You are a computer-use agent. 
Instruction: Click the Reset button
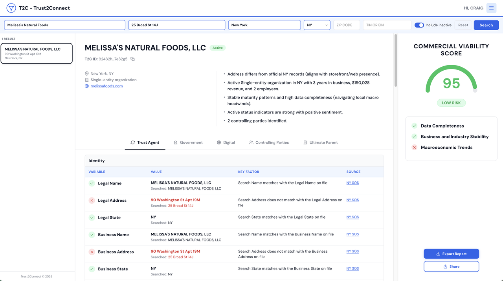463,25
